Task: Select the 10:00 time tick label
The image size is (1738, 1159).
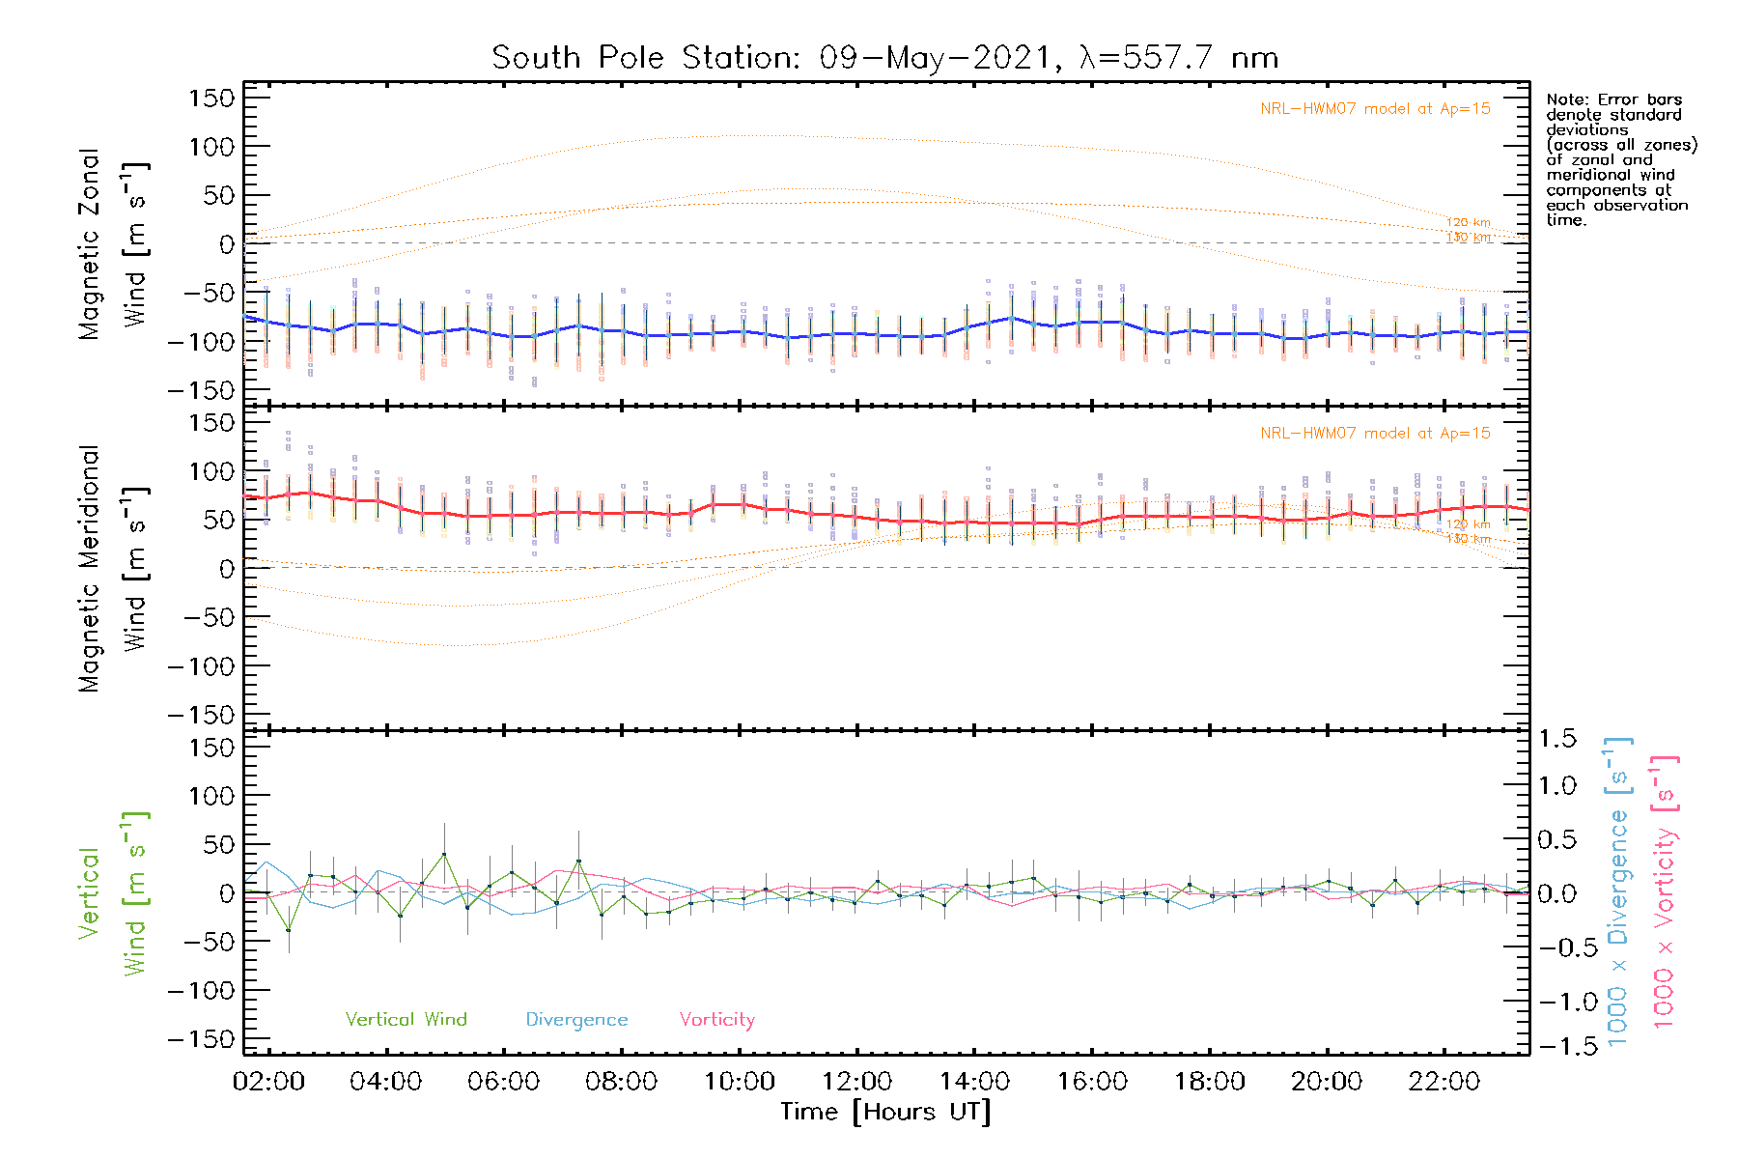Action: pyautogui.click(x=739, y=1082)
